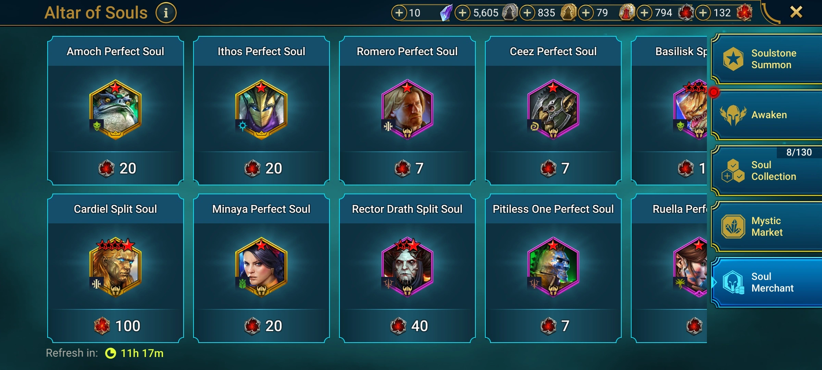Select the Soul Merchant tab

[x=767, y=282]
